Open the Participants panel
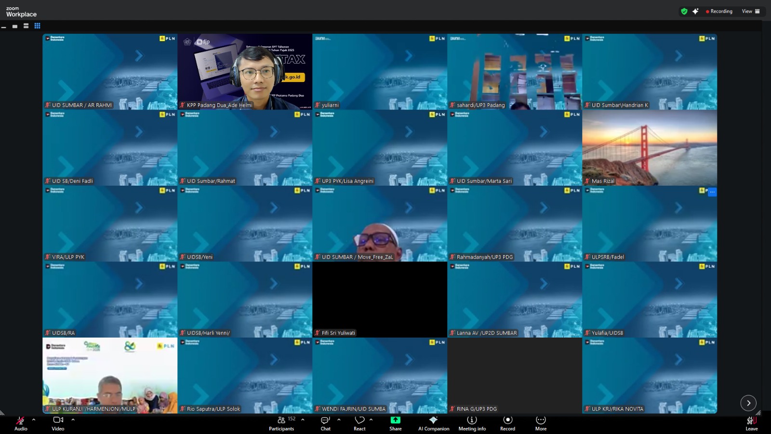Image resolution: width=771 pixels, height=434 pixels. 281,422
